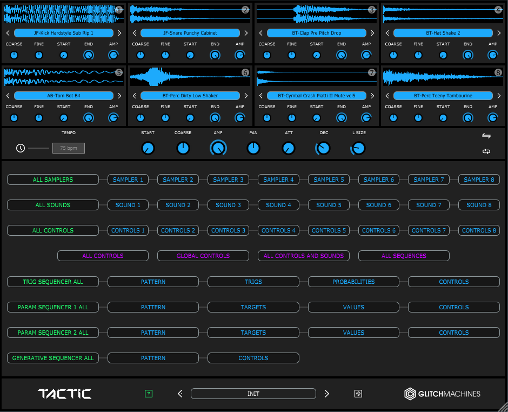Click the PARAM SEQUENCER 2 ALL button
The height and width of the screenshot is (412, 508).
coord(53,333)
